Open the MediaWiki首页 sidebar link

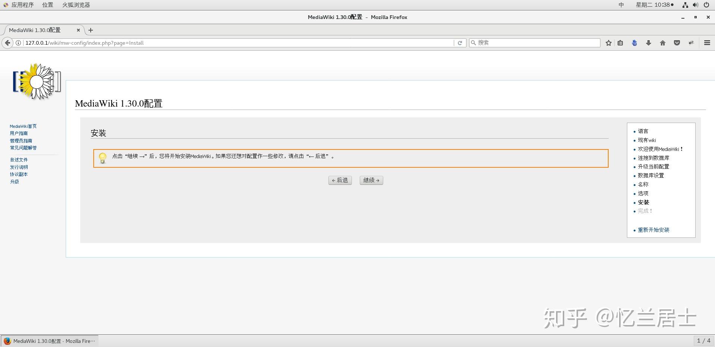point(23,126)
